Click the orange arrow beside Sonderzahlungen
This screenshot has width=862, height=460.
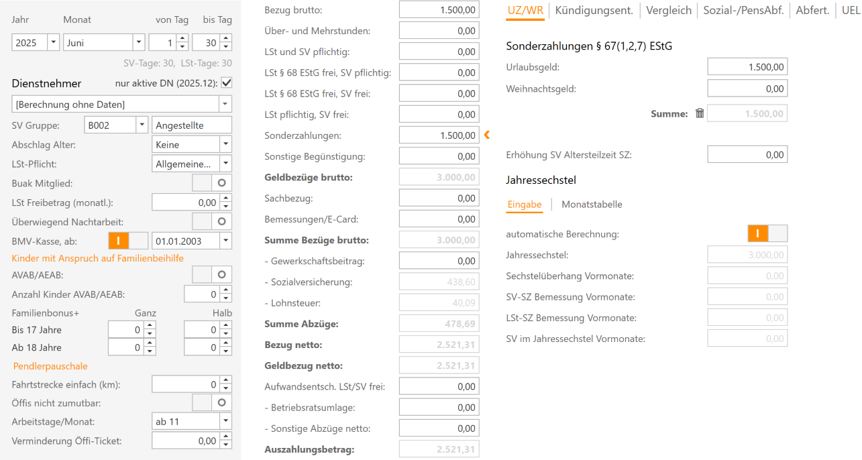tap(486, 135)
